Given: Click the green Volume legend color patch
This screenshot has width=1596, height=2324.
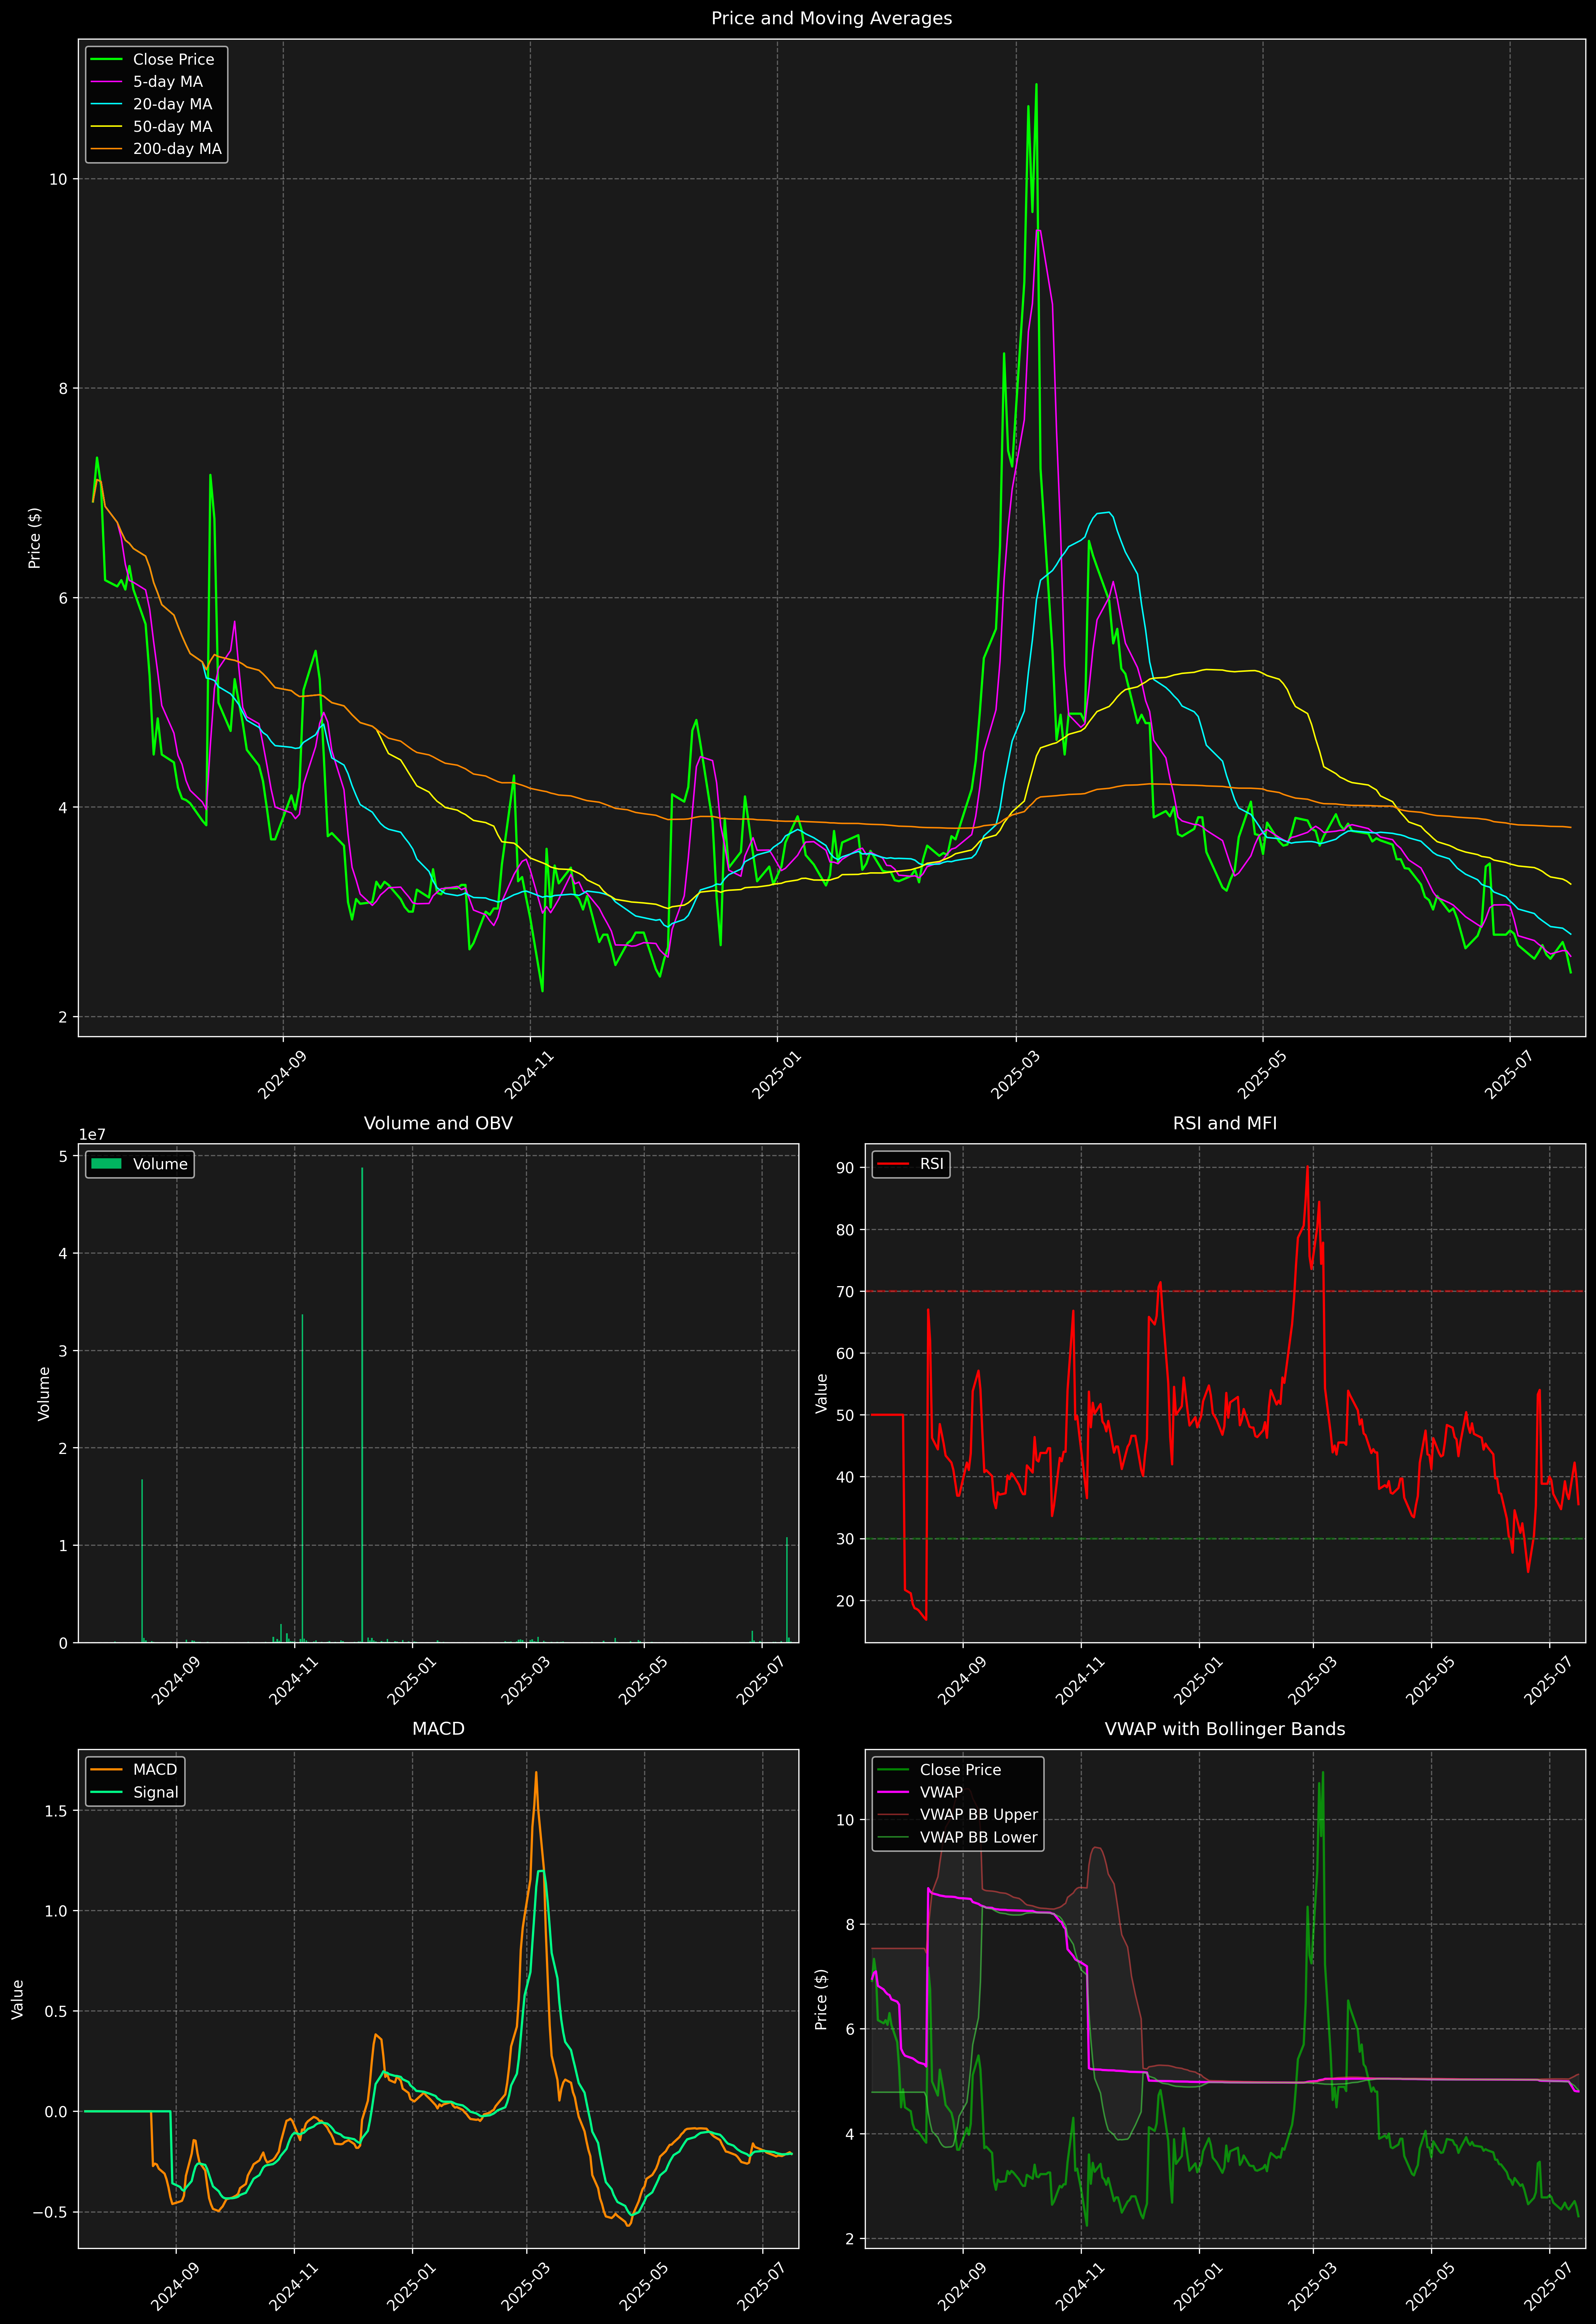Looking at the screenshot, I should [106, 1164].
